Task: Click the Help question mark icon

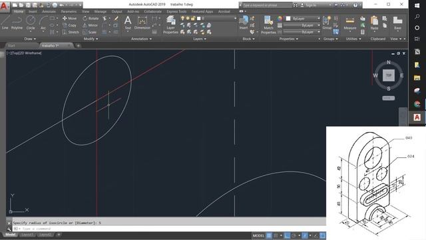Action: (x=355, y=5)
